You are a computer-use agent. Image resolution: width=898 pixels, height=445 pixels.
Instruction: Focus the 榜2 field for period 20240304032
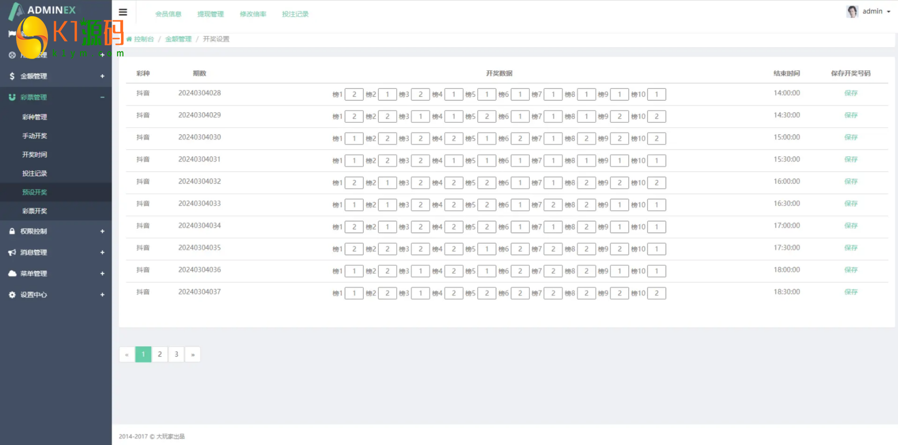coord(387,183)
